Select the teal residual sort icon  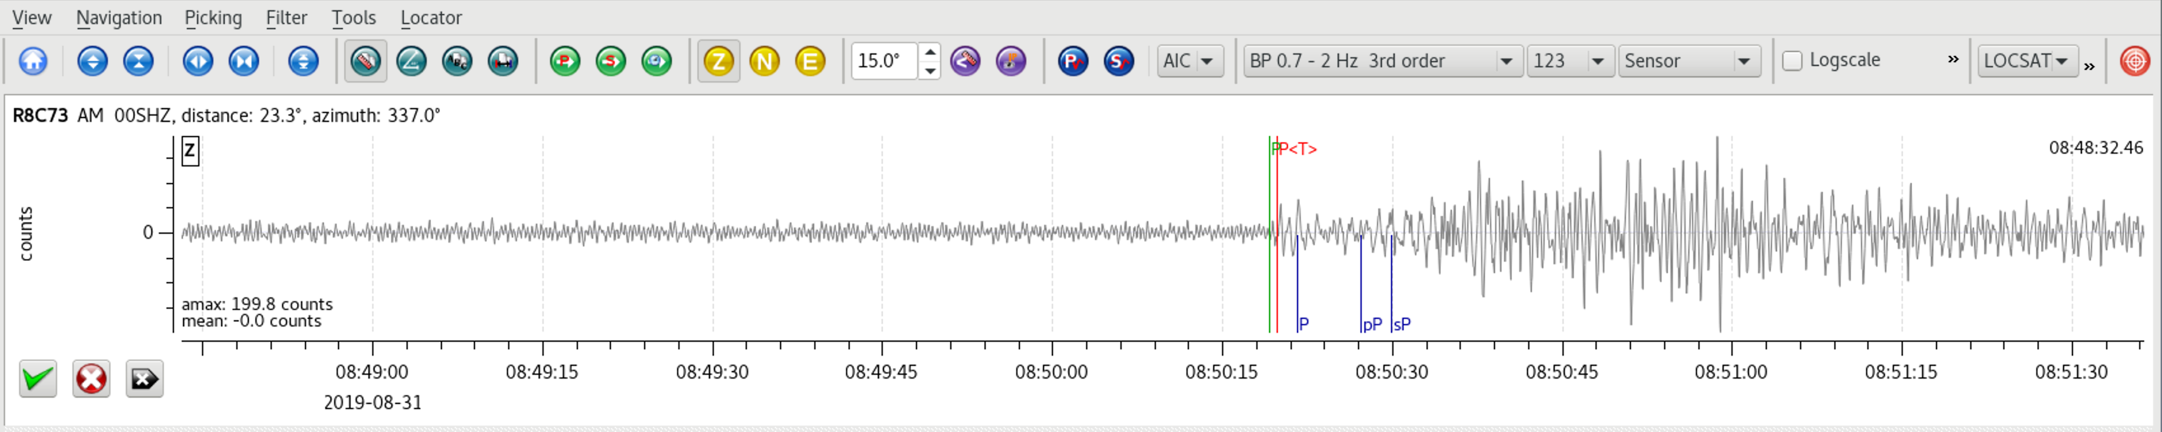[x=503, y=61]
